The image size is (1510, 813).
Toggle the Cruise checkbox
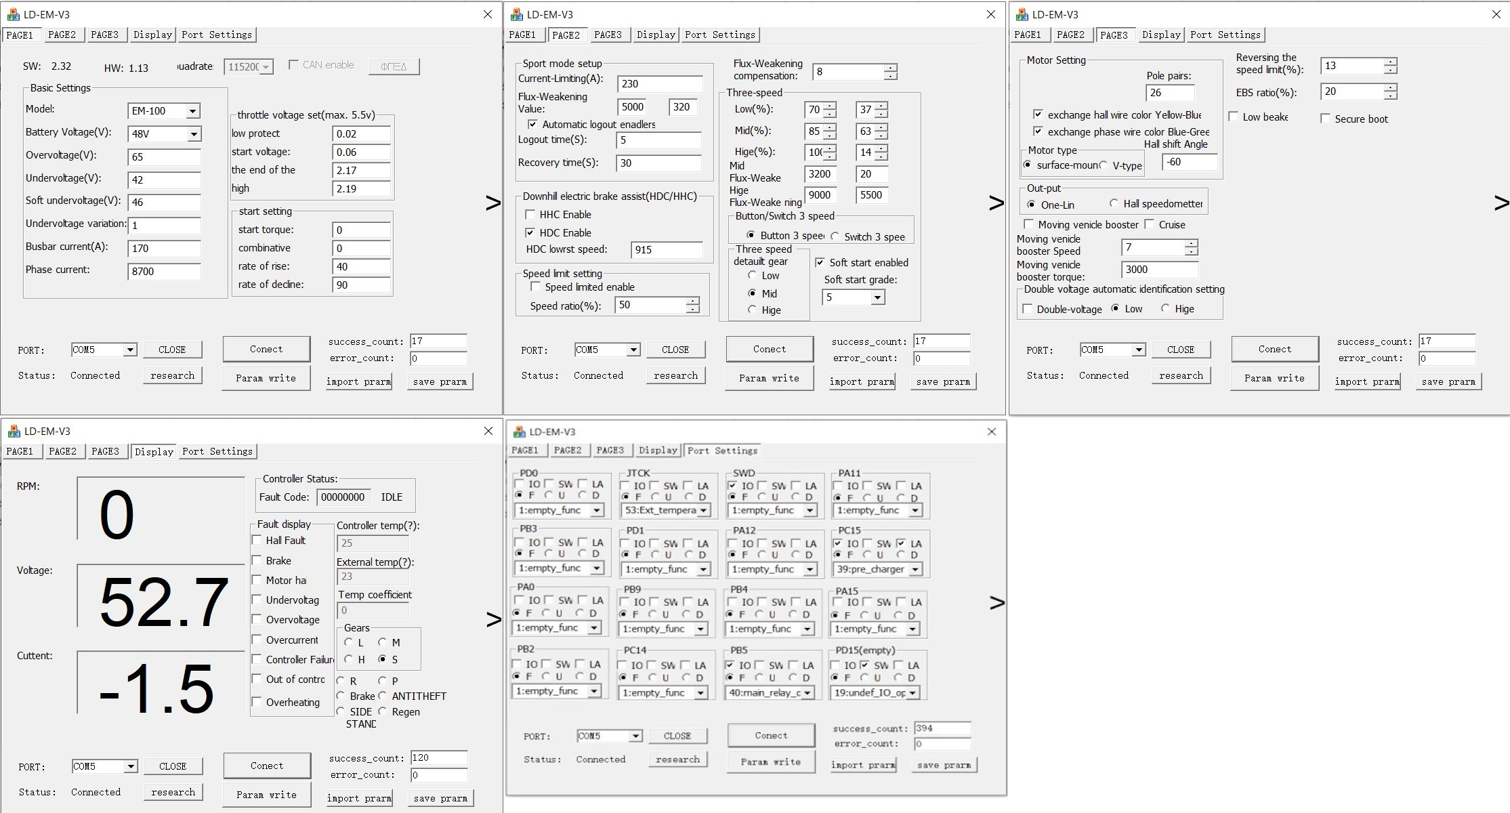point(1150,224)
